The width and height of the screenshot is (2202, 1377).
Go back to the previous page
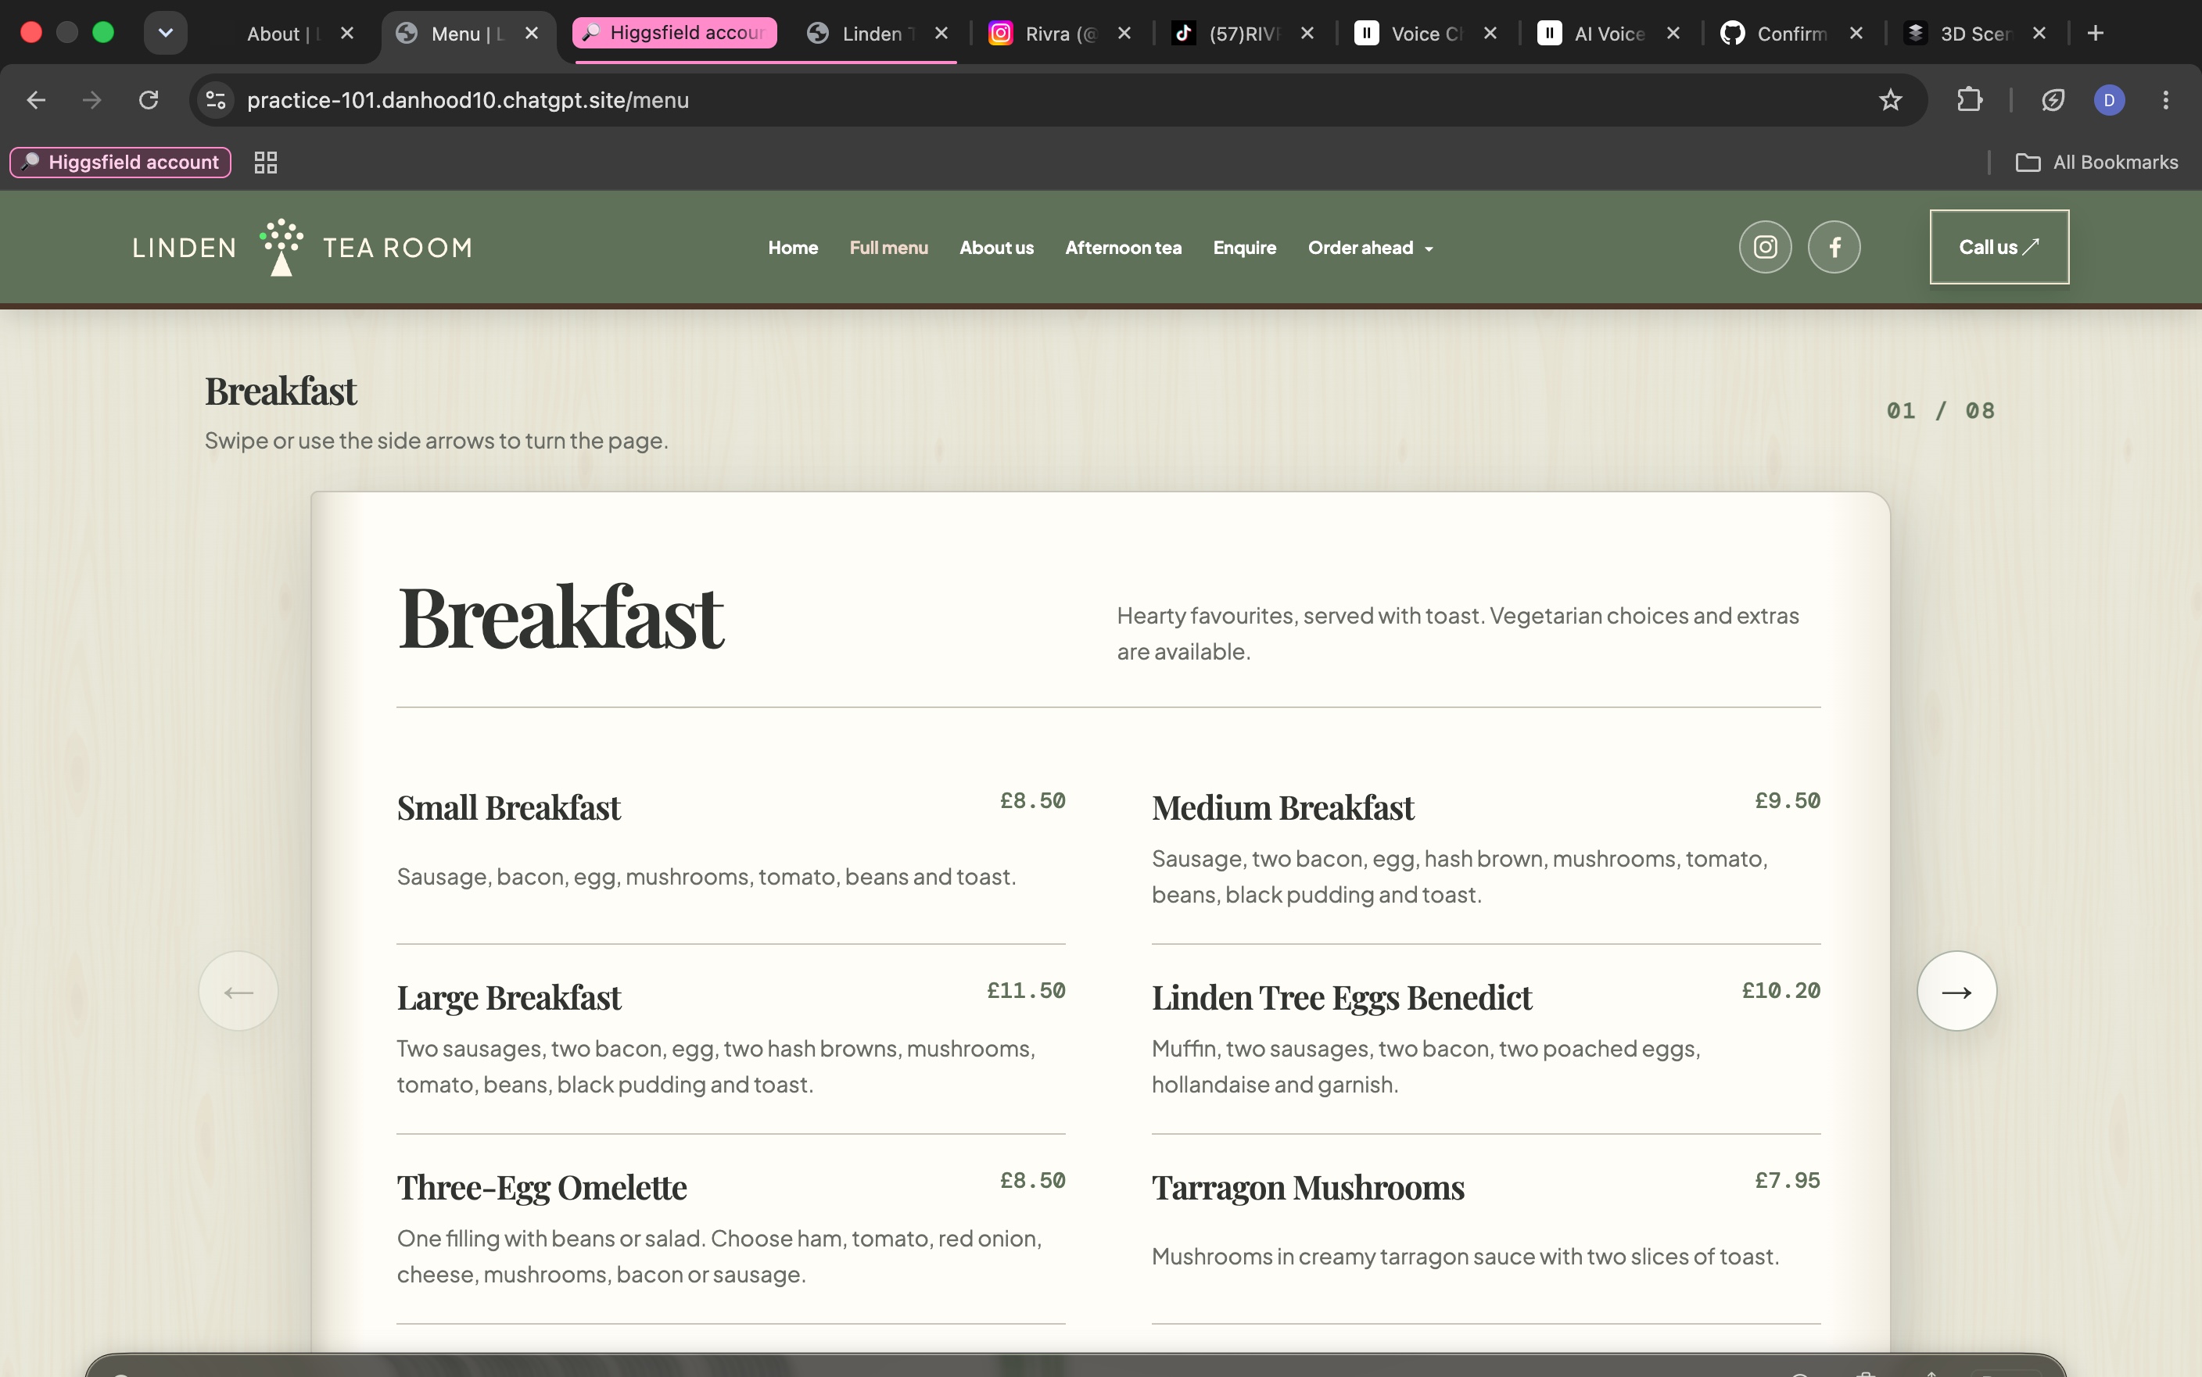point(37,100)
